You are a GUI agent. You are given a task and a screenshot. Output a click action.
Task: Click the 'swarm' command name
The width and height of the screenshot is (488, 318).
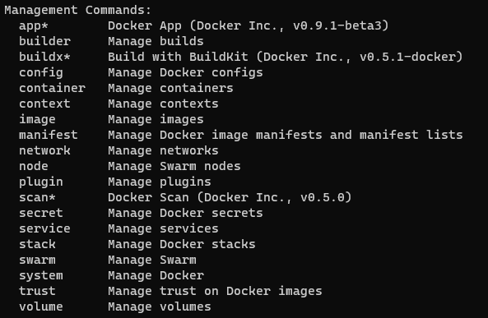tap(37, 260)
